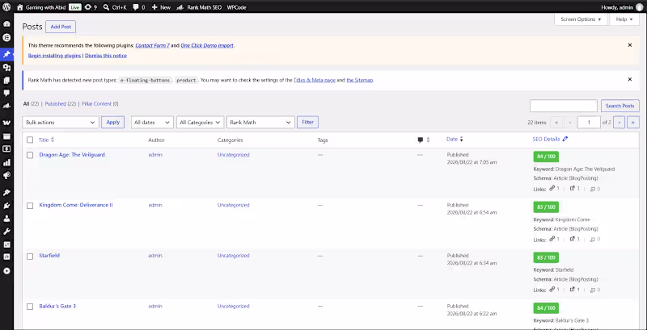Open the Pages sidebar icon

point(6,81)
